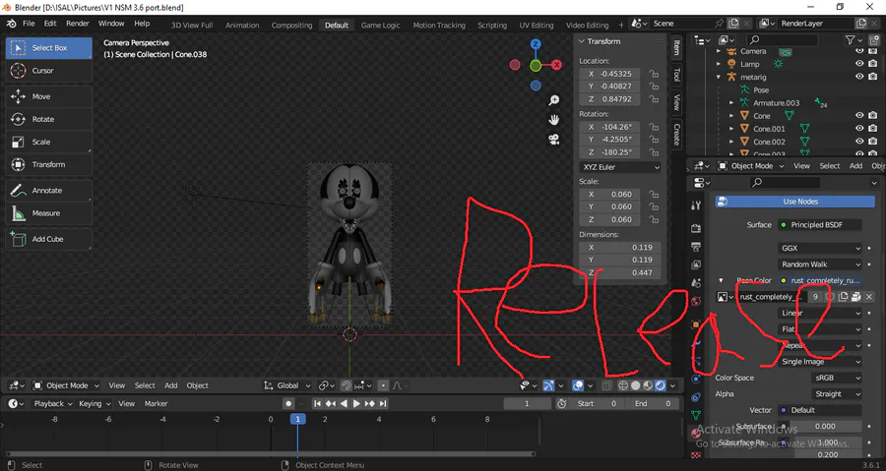Open the Render menu

[78, 24]
